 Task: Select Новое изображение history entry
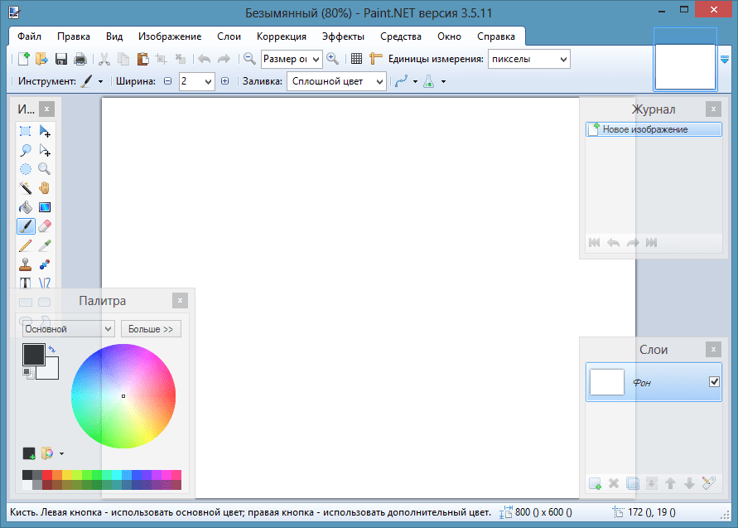pos(653,129)
